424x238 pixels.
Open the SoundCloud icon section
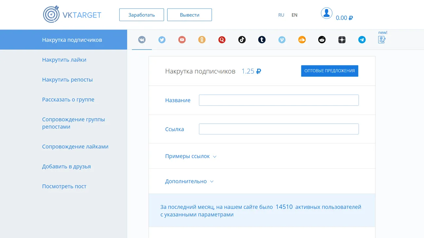[302, 40]
